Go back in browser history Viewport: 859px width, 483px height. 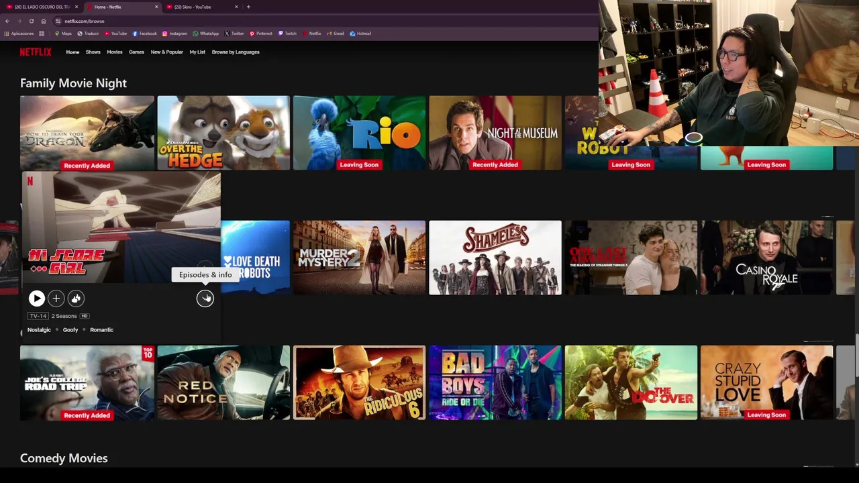[x=7, y=21]
